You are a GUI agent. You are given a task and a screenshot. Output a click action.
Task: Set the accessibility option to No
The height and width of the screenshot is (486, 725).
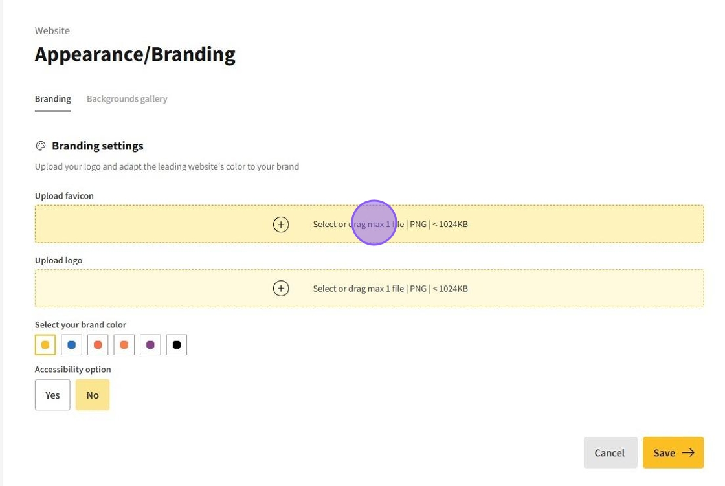click(x=93, y=395)
